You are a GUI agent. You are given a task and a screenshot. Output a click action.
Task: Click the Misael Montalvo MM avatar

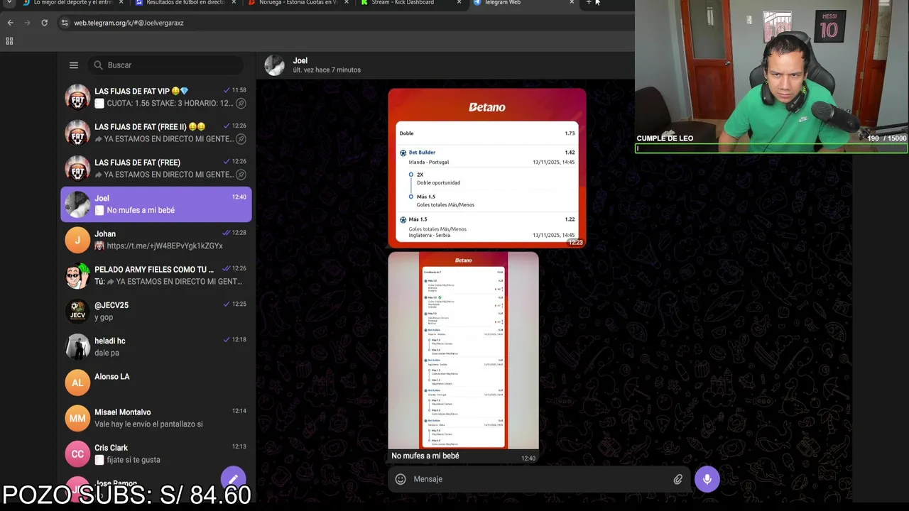(x=77, y=418)
